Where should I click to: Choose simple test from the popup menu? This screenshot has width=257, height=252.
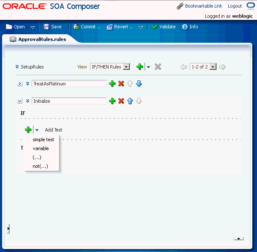pyautogui.click(x=43, y=140)
